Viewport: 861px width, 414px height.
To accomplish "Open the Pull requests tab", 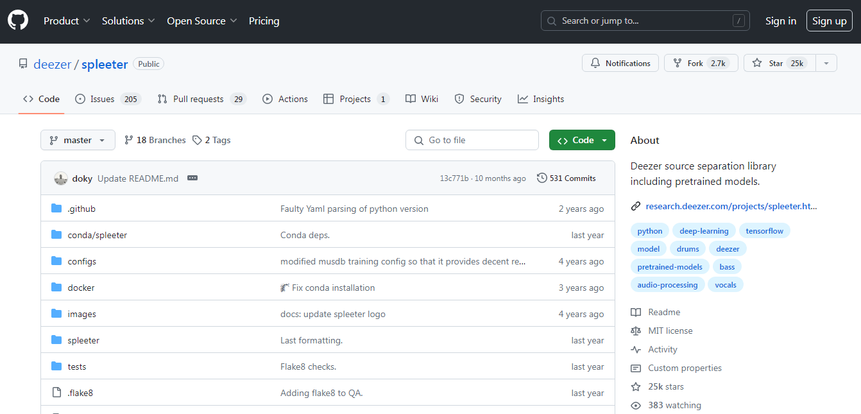I will pos(201,99).
